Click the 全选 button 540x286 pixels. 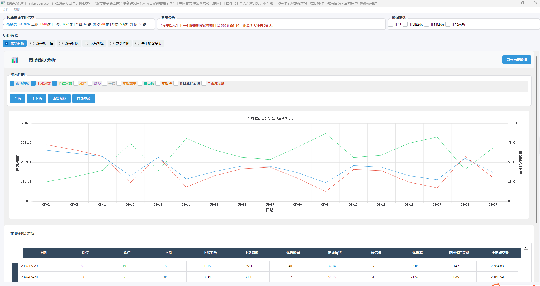(x=18, y=99)
